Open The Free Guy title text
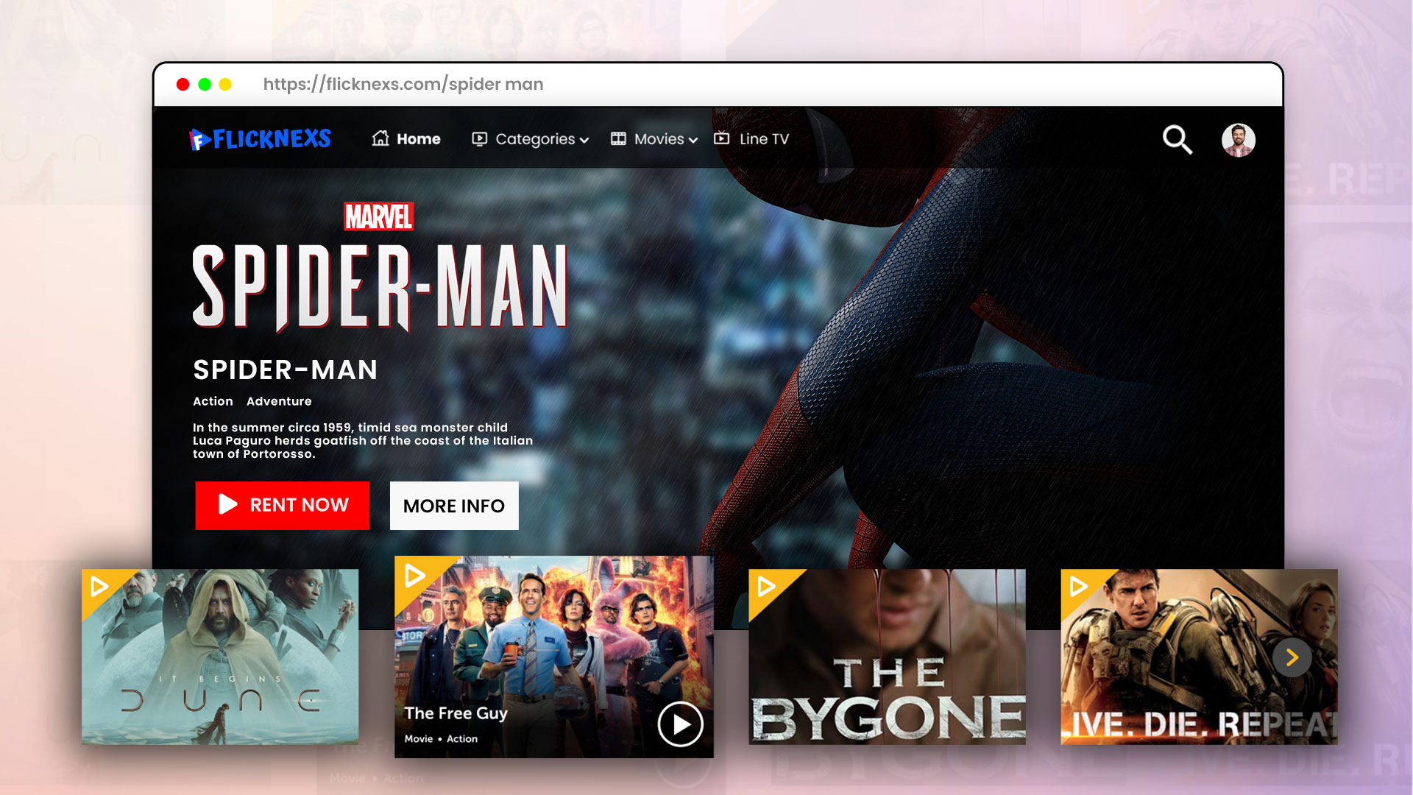Viewport: 1413px width, 795px height. click(456, 713)
